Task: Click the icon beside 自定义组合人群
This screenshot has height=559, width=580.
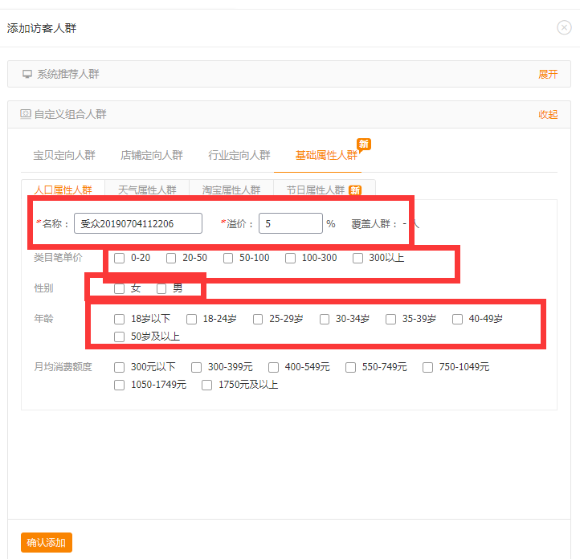Action: pos(26,115)
